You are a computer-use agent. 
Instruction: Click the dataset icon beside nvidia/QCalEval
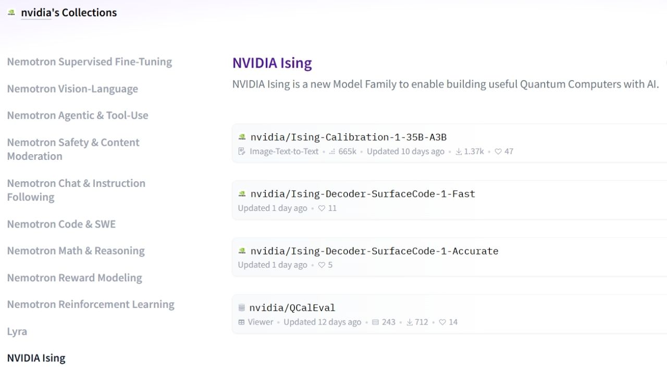(x=242, y=308)
